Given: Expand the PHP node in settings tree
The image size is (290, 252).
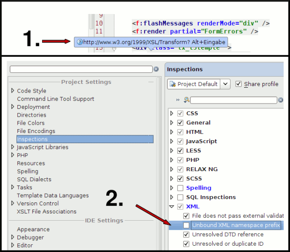Looking at the screenshot, I should pos(13,155).
